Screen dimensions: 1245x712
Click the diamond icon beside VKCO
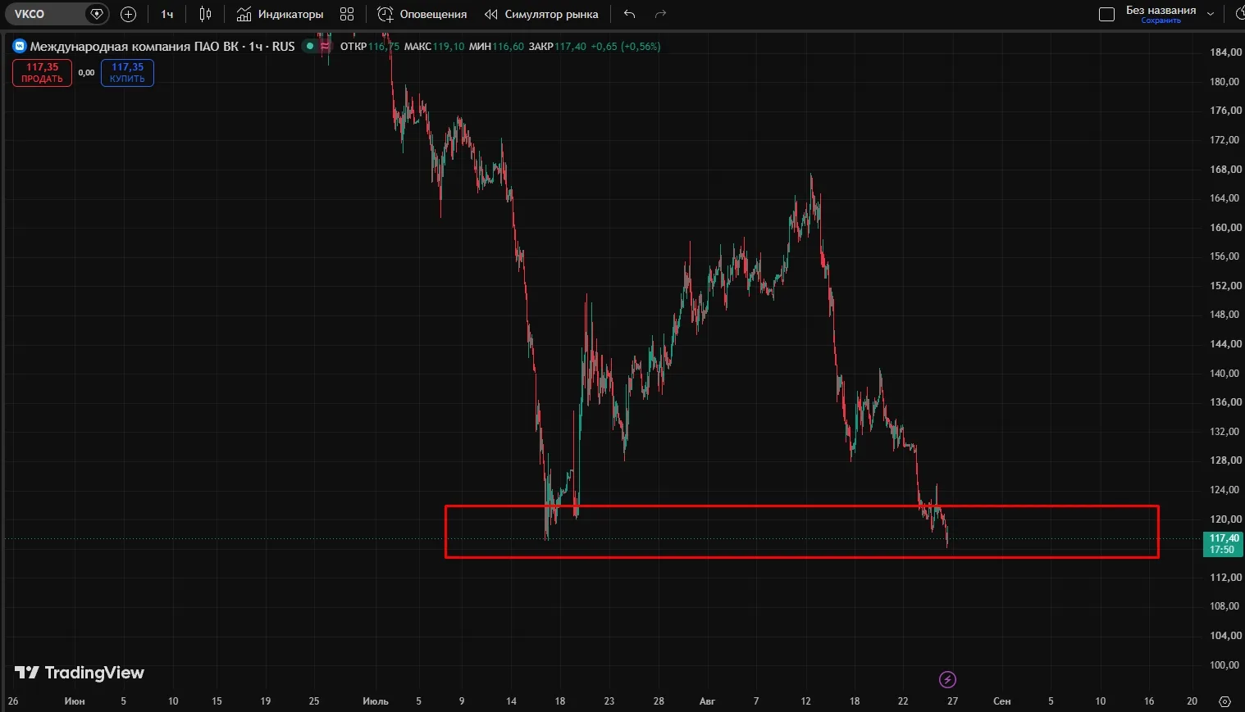(97, 14)
